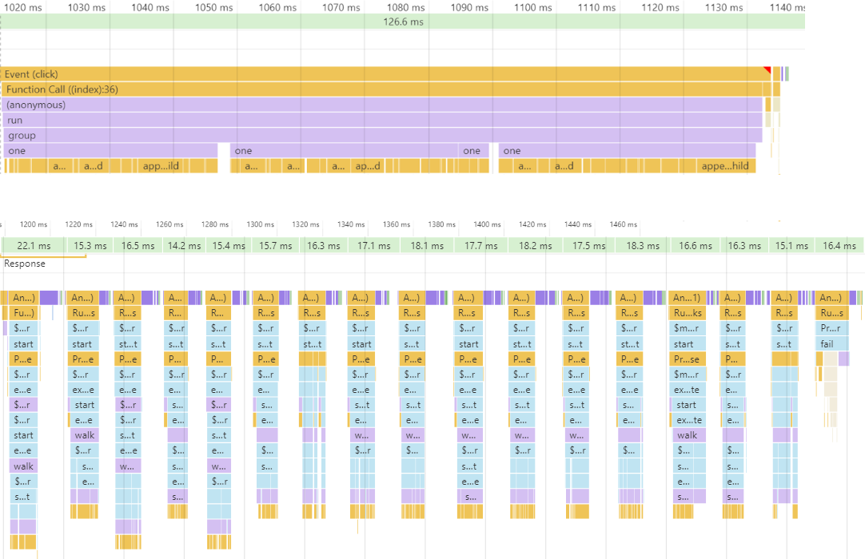Select the fail block in the rightmost stack

click(x=831, y=343)
